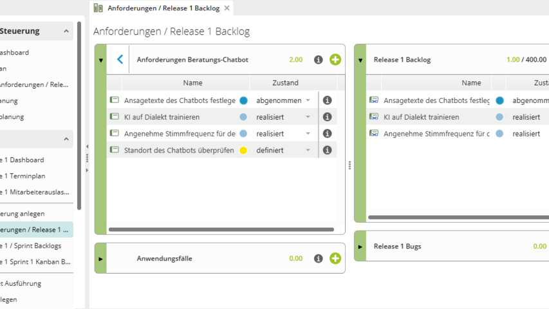Viewport: 549px width, 309px height.
Task: Sort left table by Zustand column header
Action: [x=285, y=82]
